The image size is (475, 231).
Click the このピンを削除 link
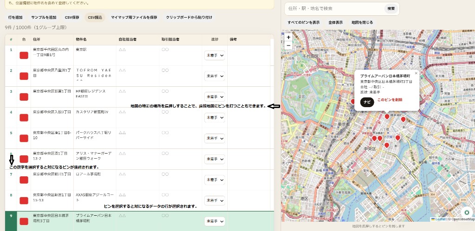(390, 100)
